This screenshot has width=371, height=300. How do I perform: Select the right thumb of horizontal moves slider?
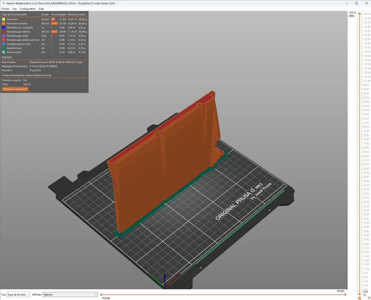click(345, 294)
